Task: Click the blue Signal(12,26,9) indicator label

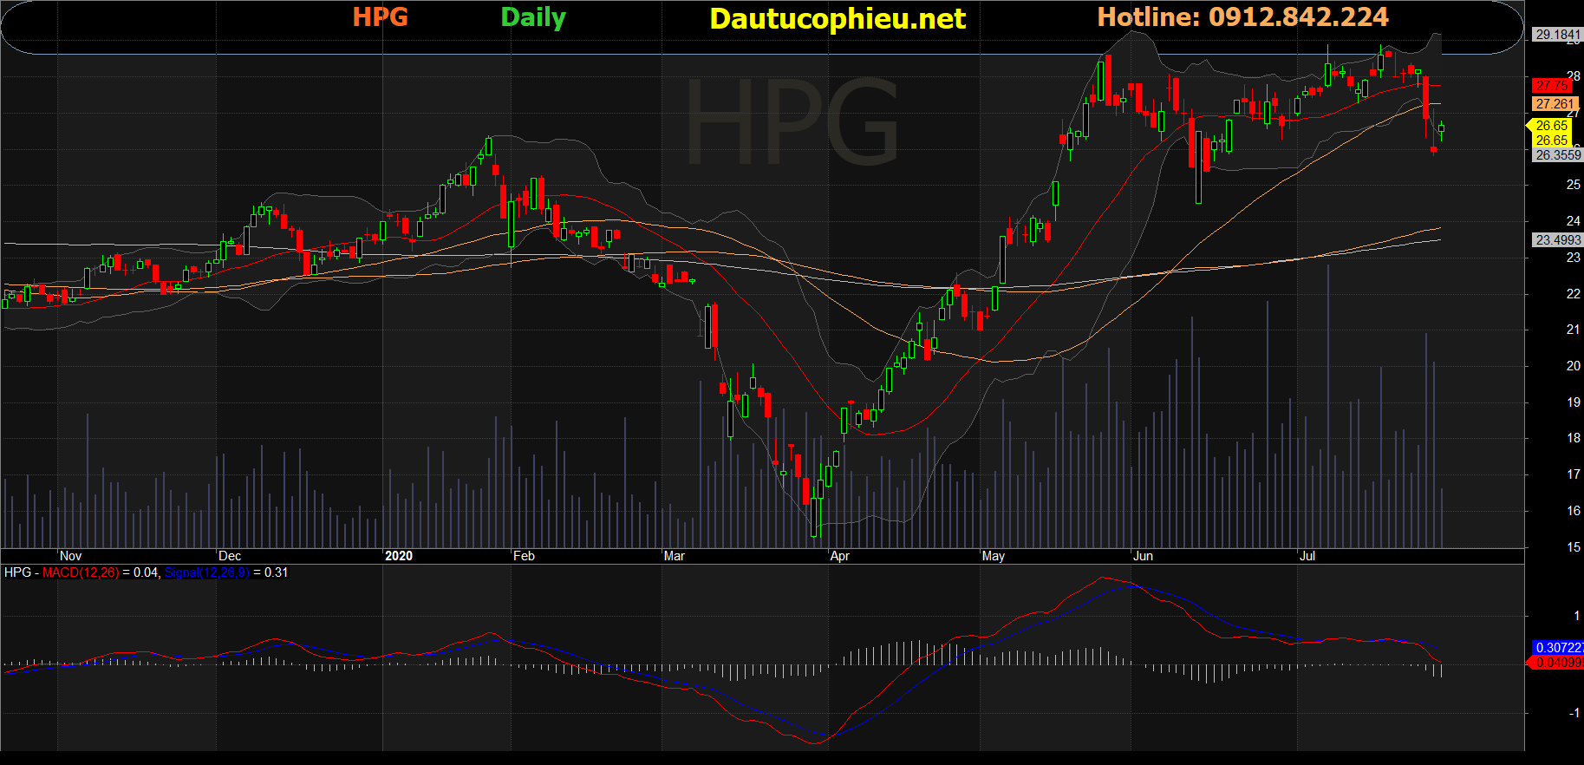Action: point(206,572)
